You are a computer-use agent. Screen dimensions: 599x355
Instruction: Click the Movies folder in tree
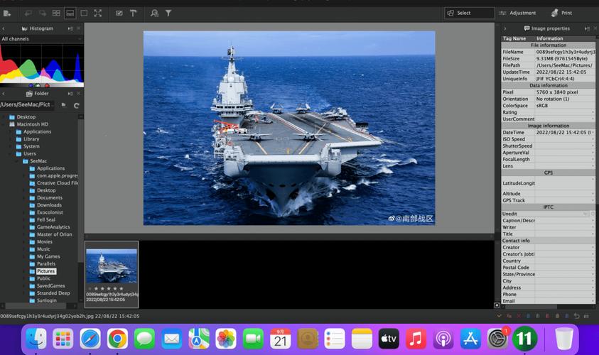click(x=45, y=241)
